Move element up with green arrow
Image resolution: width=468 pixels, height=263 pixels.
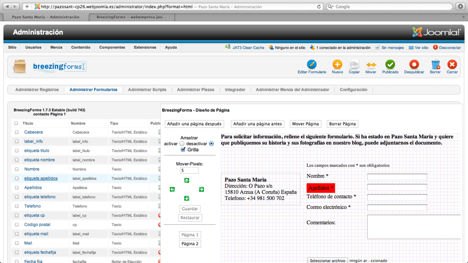click(x=186, y=180)
